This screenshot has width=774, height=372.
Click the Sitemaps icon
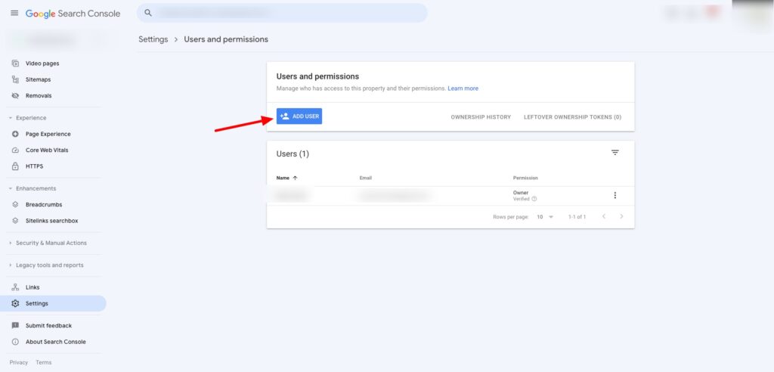coord(15,79)
